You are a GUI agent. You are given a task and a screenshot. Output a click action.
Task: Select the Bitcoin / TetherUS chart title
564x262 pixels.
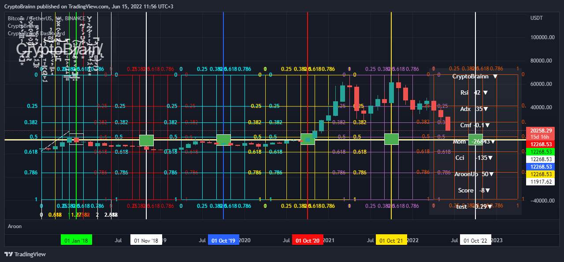click(x=47, y=18)
